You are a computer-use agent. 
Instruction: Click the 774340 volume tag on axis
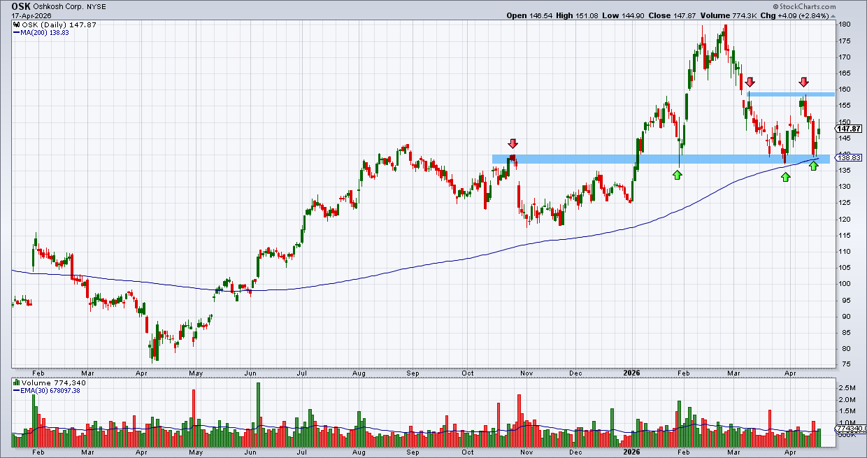click(851, 429)
